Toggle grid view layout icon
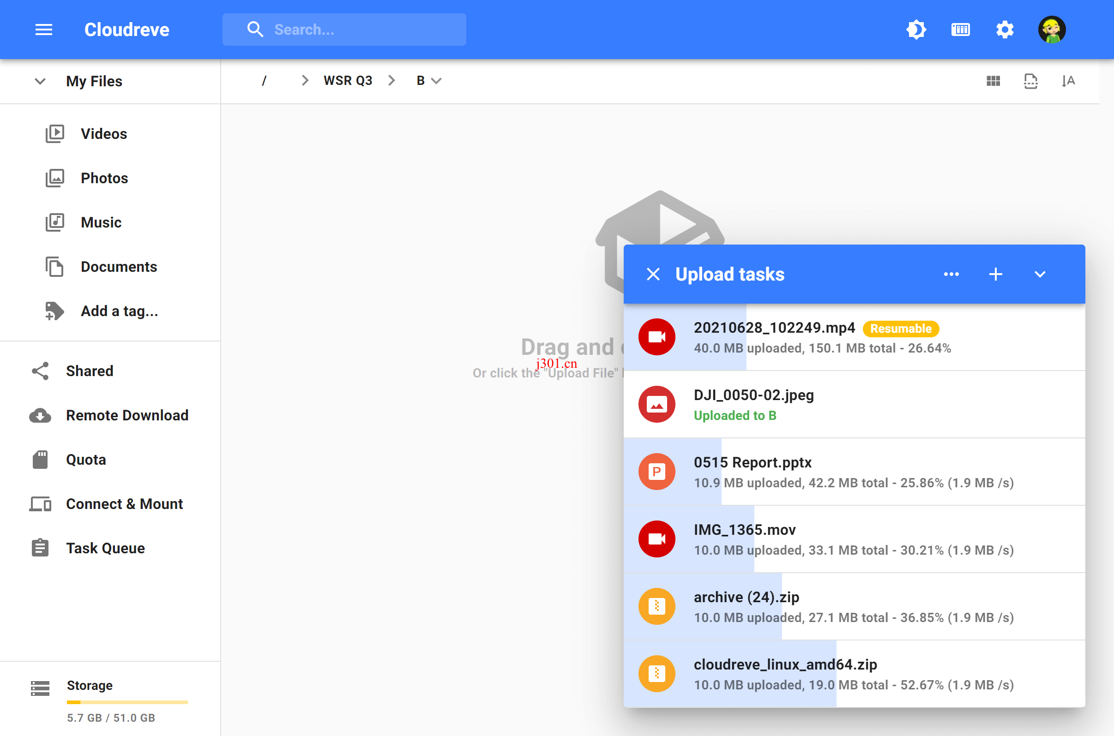Viewport: 1114px width, 736px height. tap(993, 80)
